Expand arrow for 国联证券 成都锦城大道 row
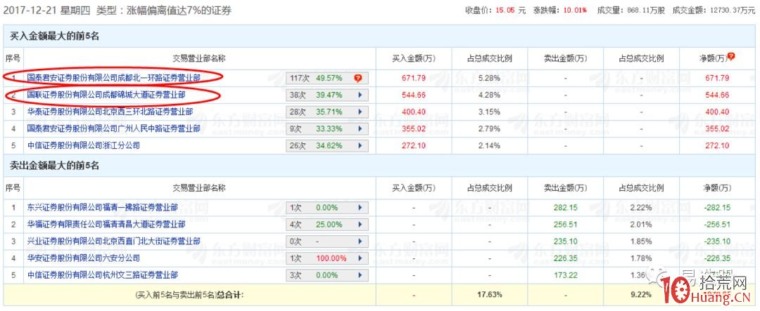The width and height of the screenshot is (760, 311). (361, 95)
